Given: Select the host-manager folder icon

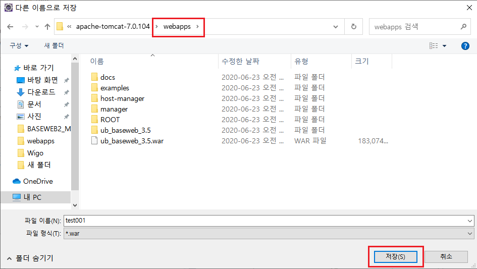Looking at the screenshot, I should pos(94,98).
